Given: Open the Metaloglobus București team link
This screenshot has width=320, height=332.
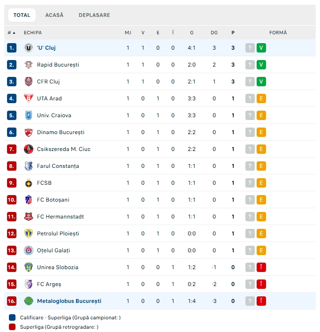Looking at the screenshot, I should click(x=69, y=301).
